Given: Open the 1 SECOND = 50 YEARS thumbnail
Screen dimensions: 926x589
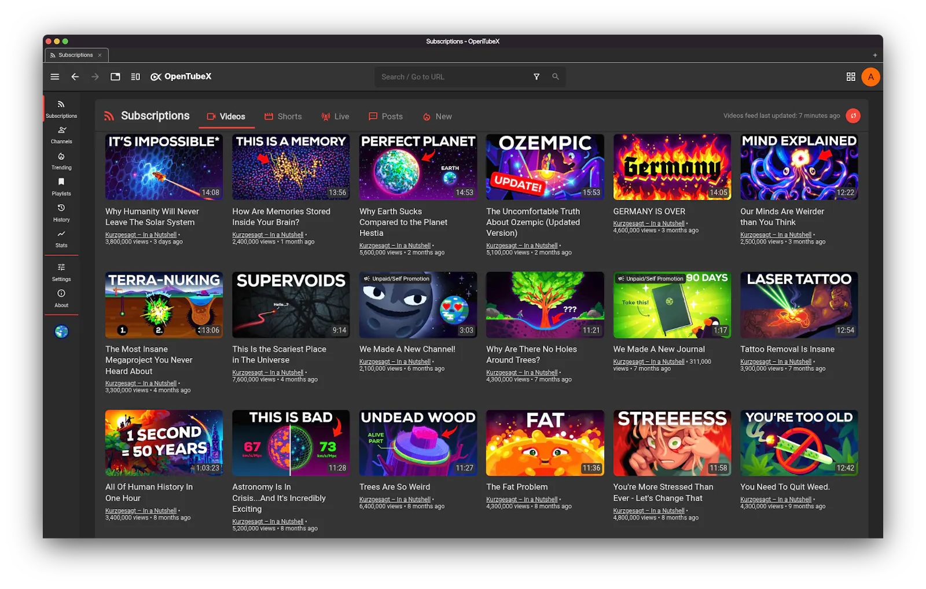Looking at the screenshot, I should pos(164,443).
